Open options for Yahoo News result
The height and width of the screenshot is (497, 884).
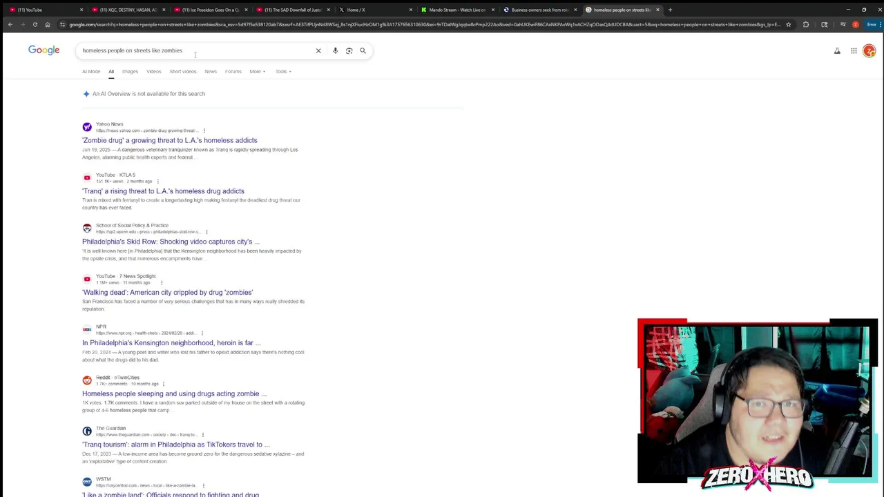coord(204,130)
